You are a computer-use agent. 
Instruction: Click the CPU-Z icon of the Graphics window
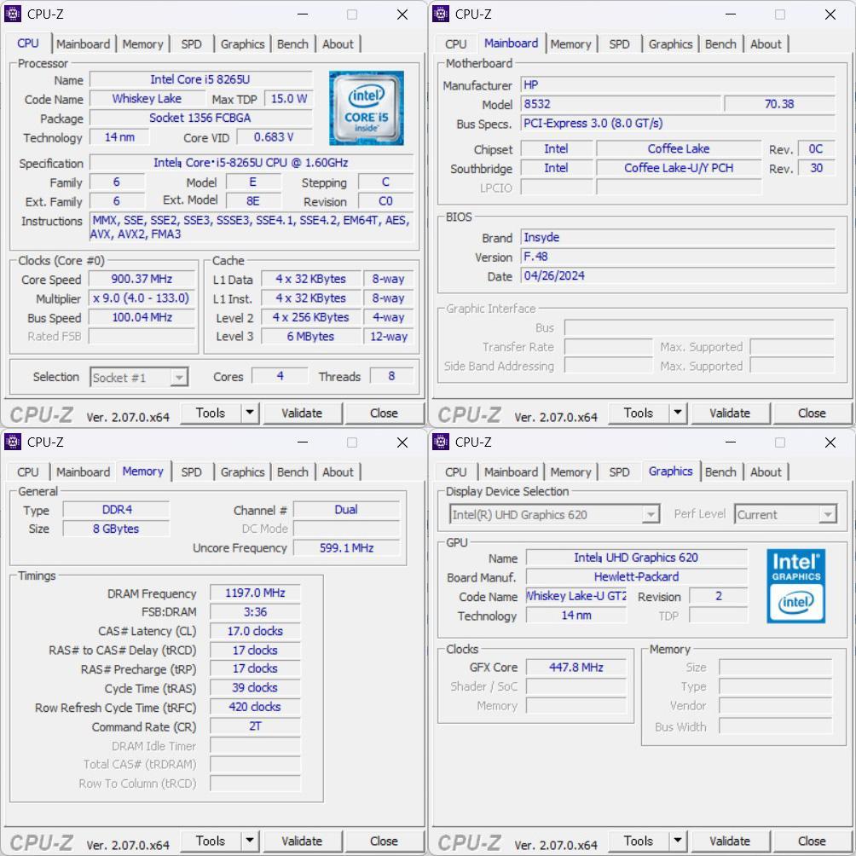click(x=441, y=442)
